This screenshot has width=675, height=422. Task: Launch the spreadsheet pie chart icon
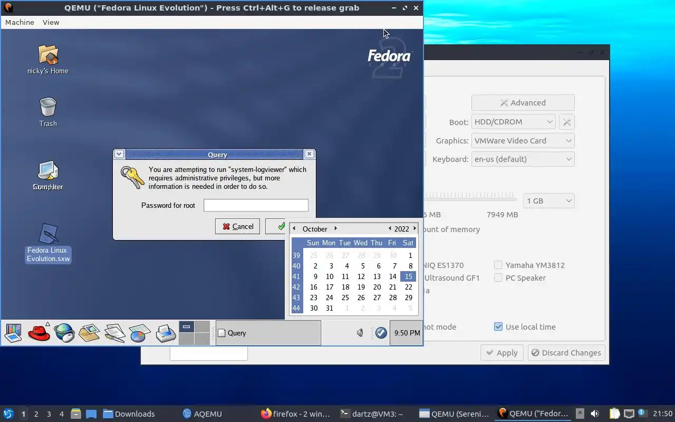tap(140, 333)
